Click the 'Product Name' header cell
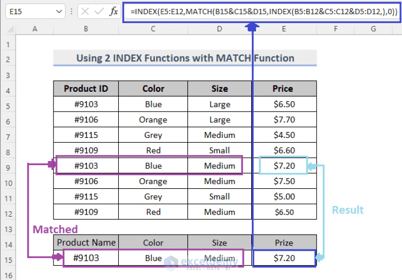Viewport: 402px width, 280px height. tap(86, 242)
